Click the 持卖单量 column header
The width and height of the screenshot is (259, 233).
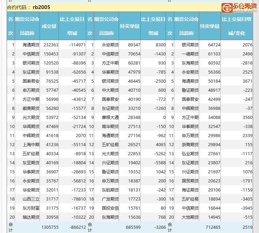pyautogui.click(x=210, y=26)
